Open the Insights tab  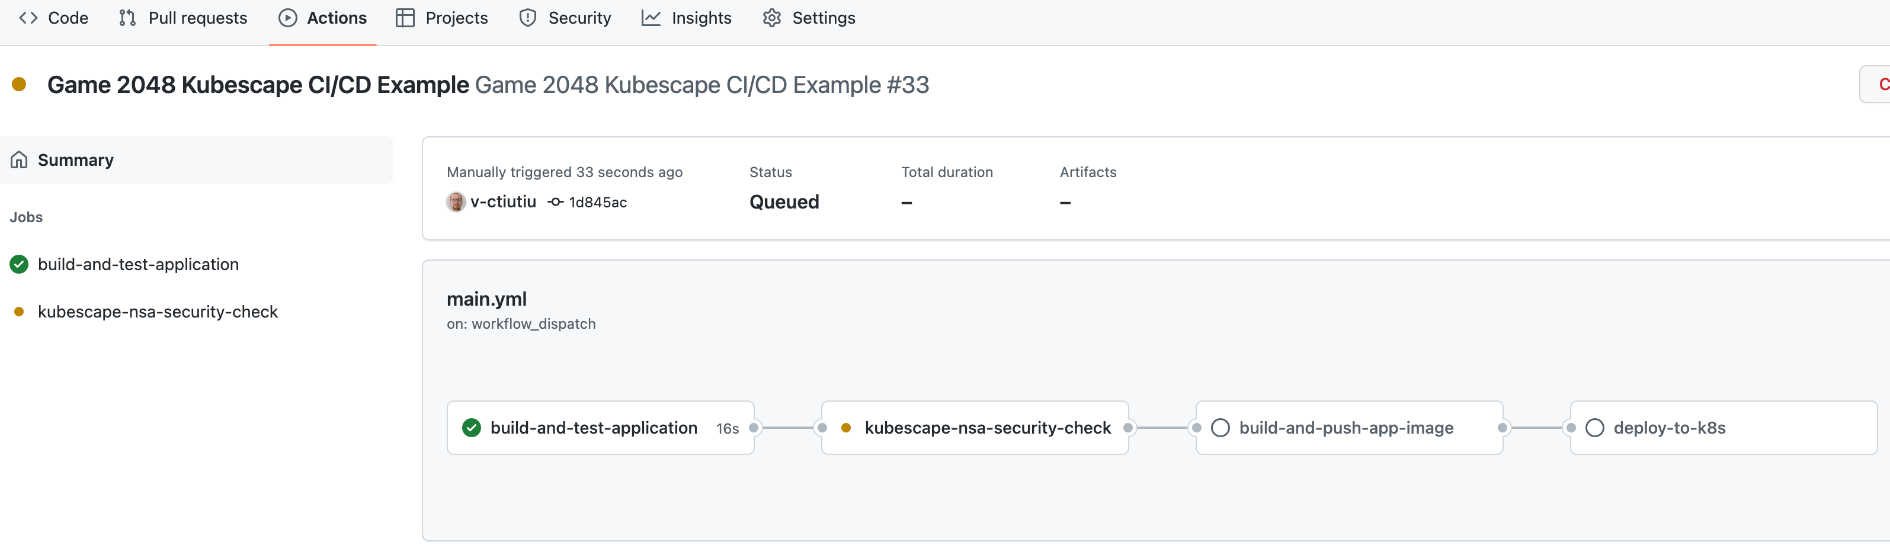tap(687, 18)
